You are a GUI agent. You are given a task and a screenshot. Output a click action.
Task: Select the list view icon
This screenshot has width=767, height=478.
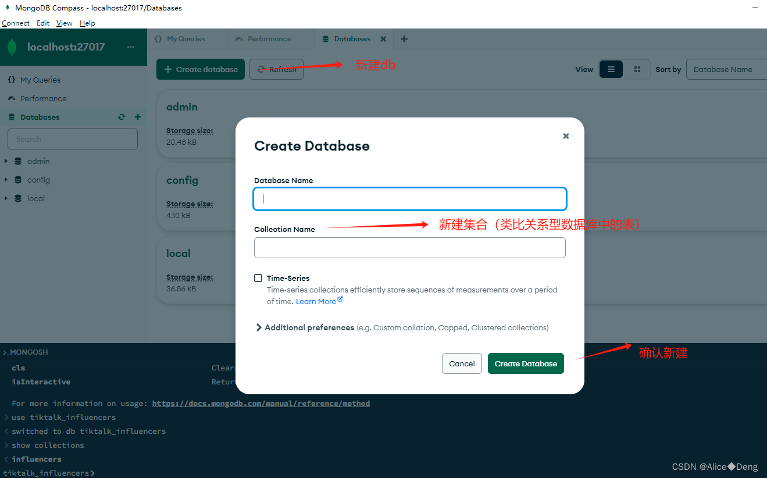pos(611,69)
